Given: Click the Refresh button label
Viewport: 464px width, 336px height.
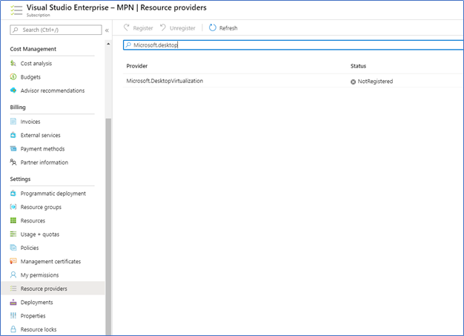Looking at the screenshot, I should coord(228,28).
